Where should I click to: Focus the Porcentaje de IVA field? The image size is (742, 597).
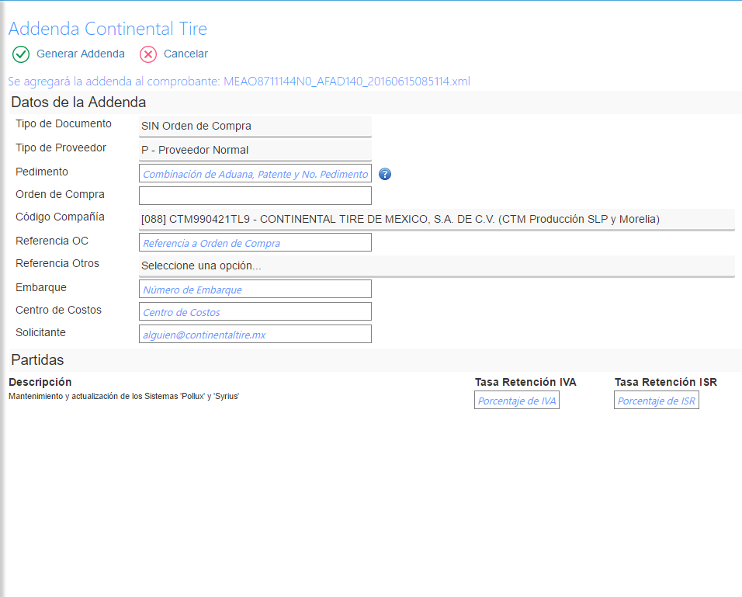click(x=517, y=400)
